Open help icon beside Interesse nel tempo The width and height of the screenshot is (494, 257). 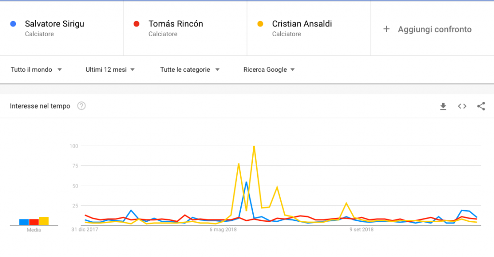(x=82, y=106)
